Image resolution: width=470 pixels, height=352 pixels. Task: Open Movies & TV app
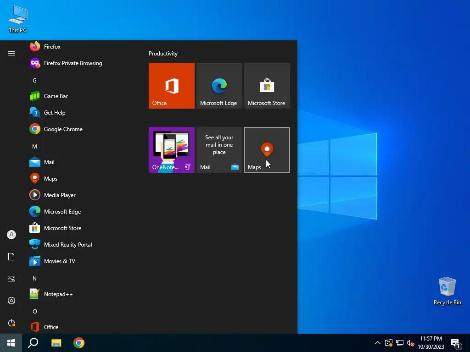(81, 261)
